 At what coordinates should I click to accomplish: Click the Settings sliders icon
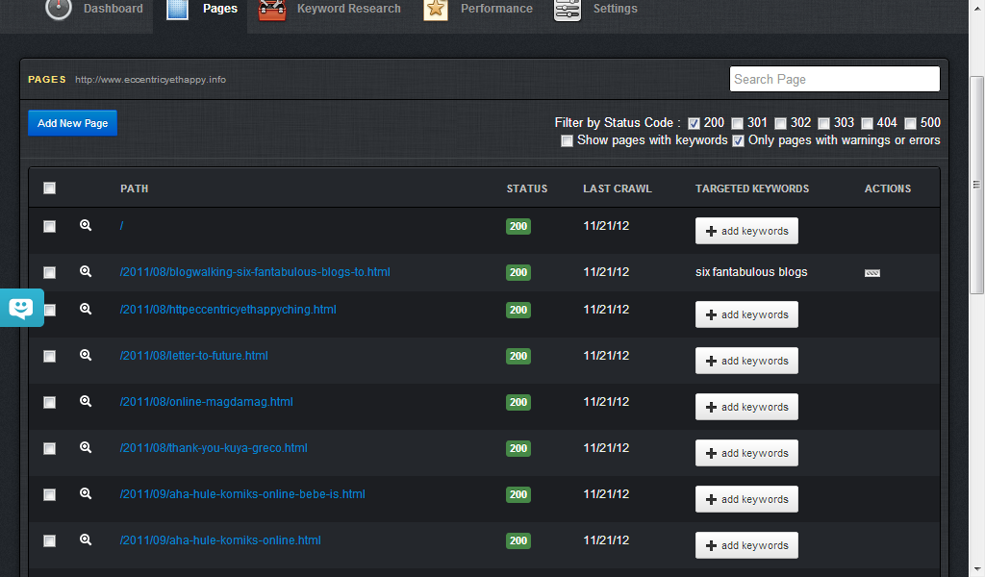click(568, 10)
